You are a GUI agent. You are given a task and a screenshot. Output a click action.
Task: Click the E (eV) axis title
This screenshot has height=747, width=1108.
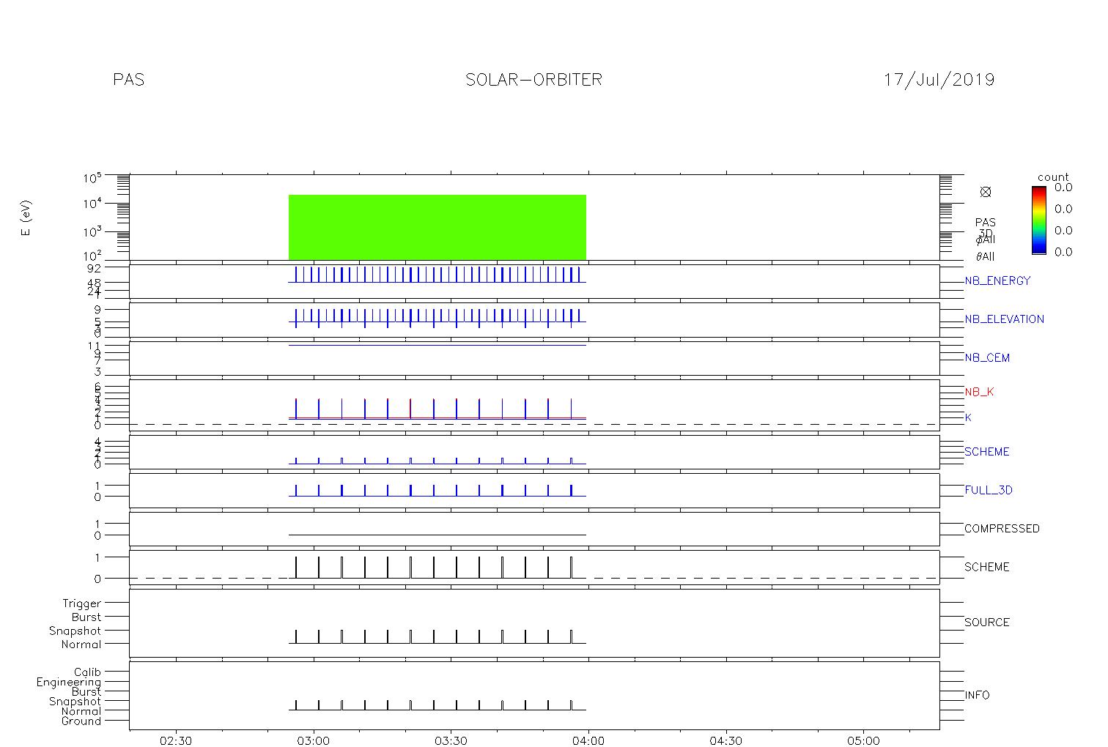click(26, 218)
